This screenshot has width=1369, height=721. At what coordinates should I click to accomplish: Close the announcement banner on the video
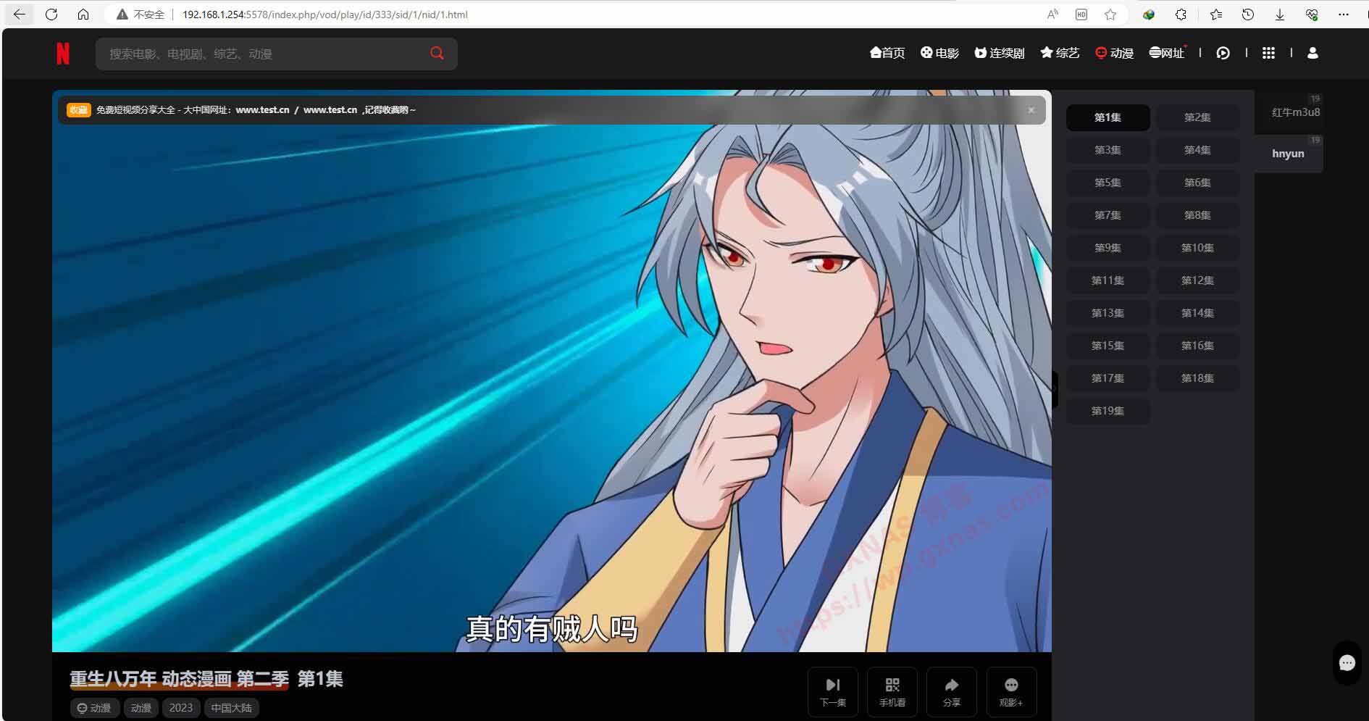click(x=1031, y=110)
